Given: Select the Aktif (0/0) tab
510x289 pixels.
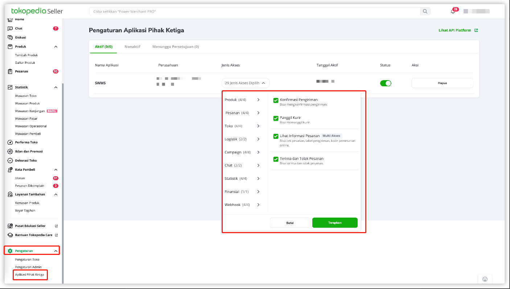Looking at the screenshot, I should (x=103, y=47).
